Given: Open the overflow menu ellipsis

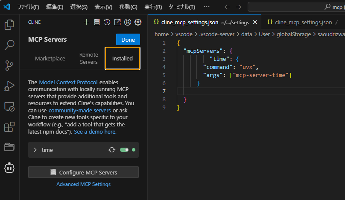Looking at the screenshot, I should (207, 7).
